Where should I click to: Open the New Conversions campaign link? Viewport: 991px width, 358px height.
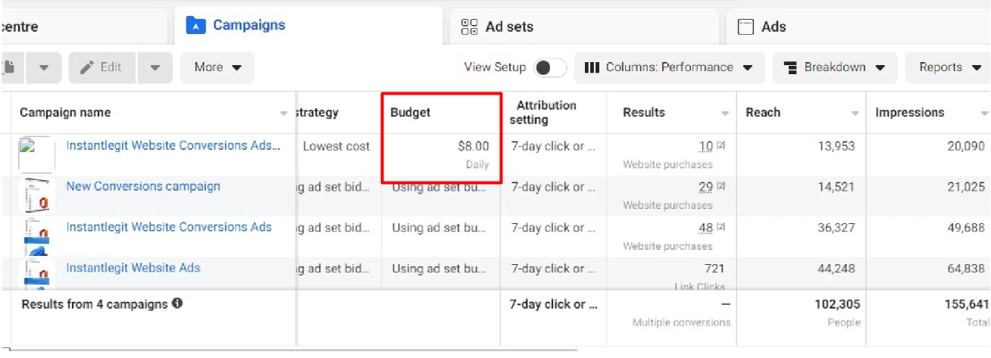(x=143, y=186)
